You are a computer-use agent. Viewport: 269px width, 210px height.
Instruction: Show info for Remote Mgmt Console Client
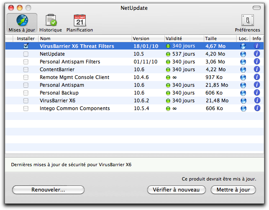(257, 77)
